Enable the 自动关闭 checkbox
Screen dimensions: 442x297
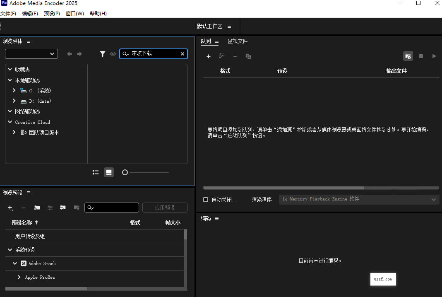[205, 200]
